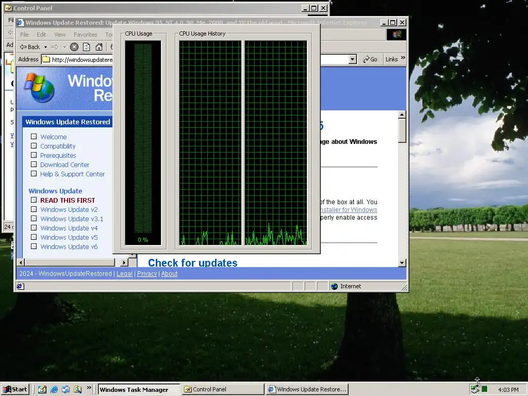This screenshot has height=396, width=528.
Task: Select Windows Update v4 link
Action: point(69,228)
